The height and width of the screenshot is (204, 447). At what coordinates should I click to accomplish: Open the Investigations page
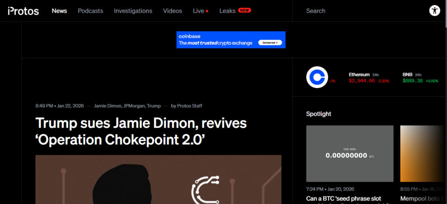(133, 11)
